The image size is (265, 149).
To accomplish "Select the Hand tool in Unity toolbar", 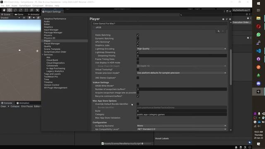I will tap(4, 10).
